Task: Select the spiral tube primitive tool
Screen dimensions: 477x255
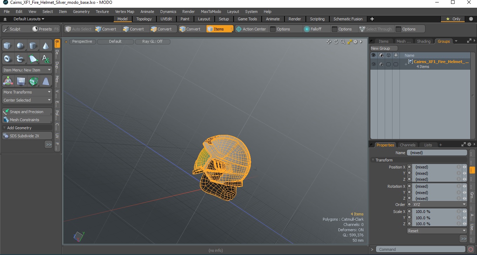Action: point(21,58)
